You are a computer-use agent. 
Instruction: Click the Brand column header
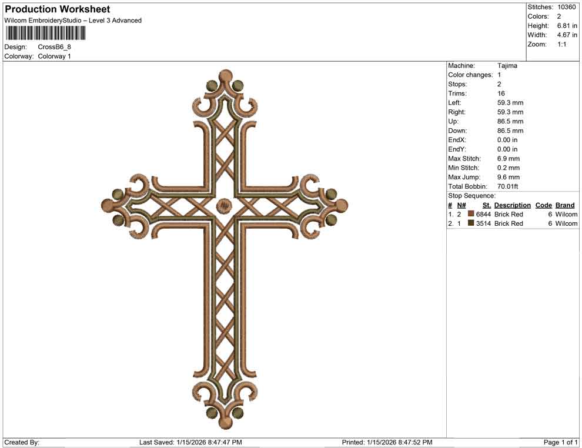(x=565, y=205)
